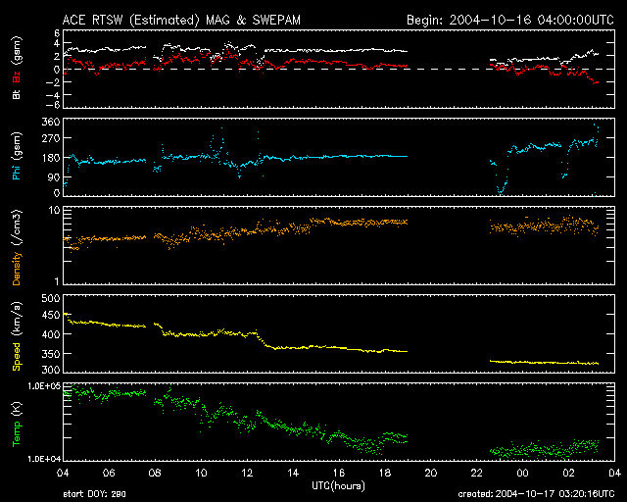Click the "-2" tick on the Bt Bz axis
This screenshot has width=627, height=502.
(52, 82)
